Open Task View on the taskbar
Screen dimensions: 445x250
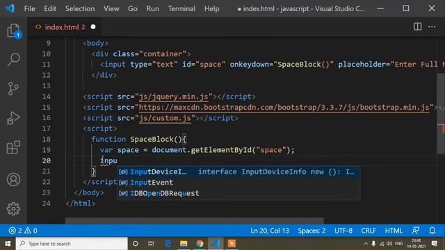(151, 244)
